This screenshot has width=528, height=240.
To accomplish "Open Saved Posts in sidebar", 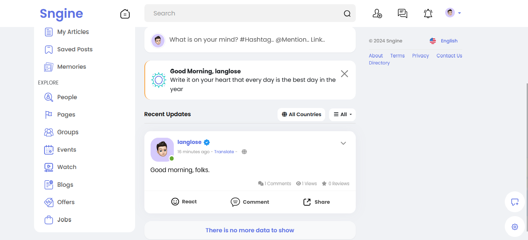I will (75, 49).
